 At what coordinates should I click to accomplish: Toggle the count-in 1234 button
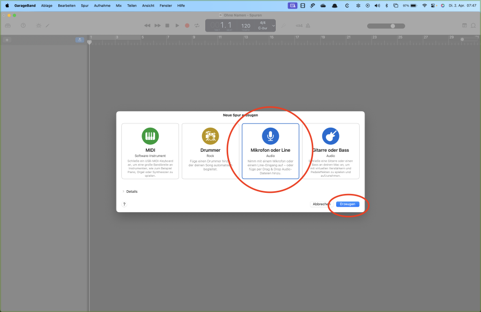tap(299, 26)
